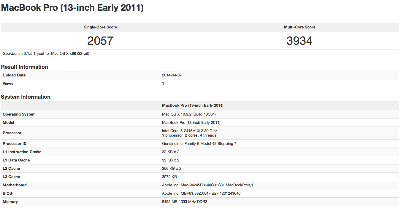Click the System Information section heading
This screenshot has width=401, height=208.
[x=26, y=97]
